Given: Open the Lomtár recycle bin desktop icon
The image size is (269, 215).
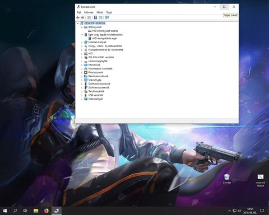Looking at the screenshot, I should point(227,179).
